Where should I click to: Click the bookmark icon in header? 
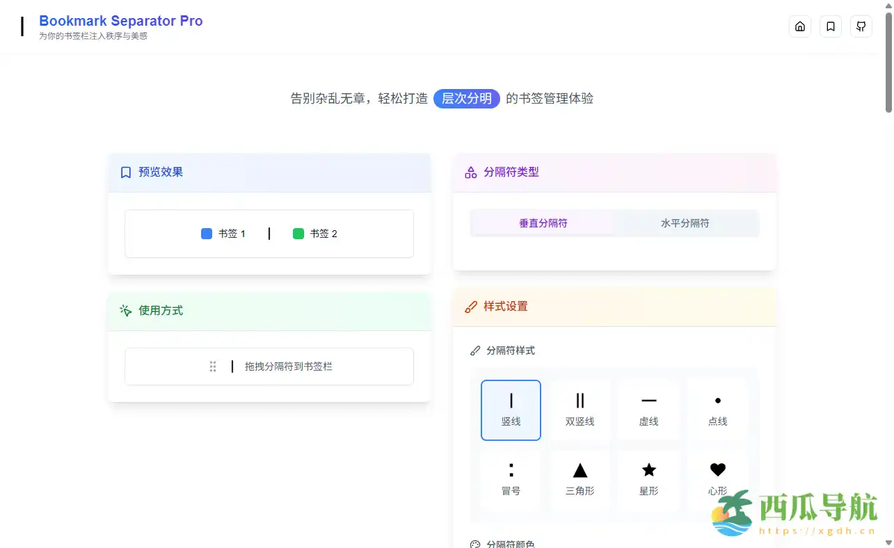830,26
